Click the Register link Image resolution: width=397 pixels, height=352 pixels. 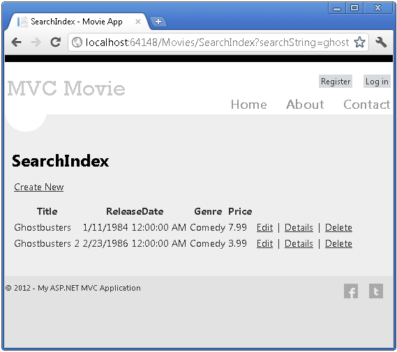[336, 82]
